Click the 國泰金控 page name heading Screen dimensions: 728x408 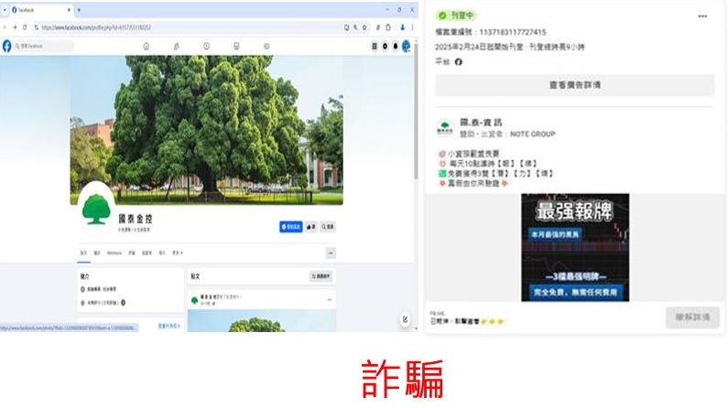pyautogui.click(x=136, y=219)
